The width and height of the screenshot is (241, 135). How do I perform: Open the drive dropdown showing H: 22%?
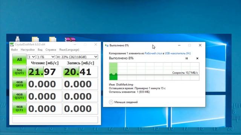tap(77, 57)
